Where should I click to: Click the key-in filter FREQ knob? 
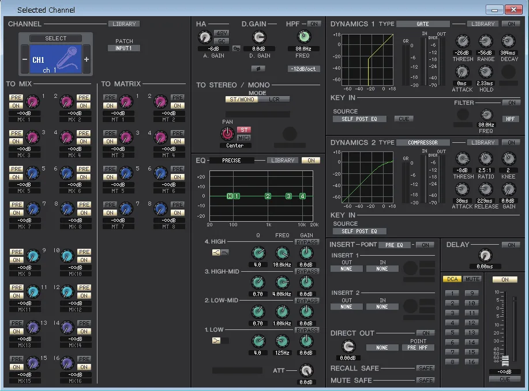pos(486,115)
